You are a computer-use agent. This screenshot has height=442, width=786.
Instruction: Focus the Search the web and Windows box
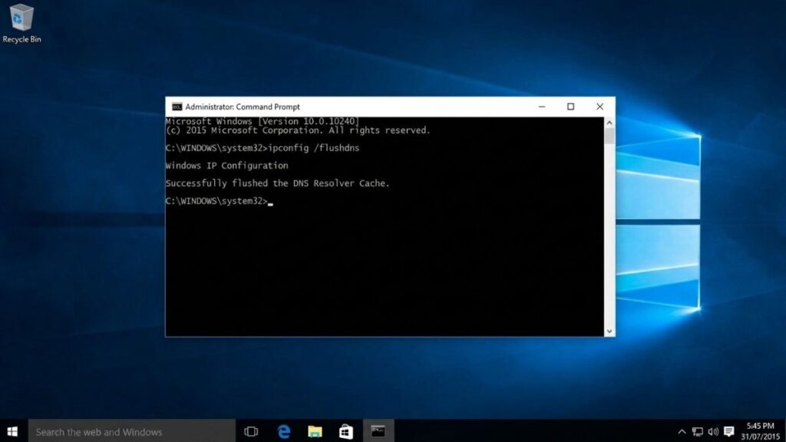(132, 431)
